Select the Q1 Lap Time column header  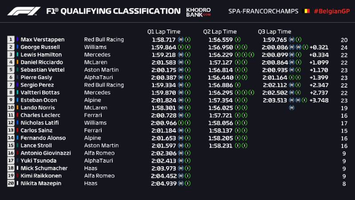coord(164,32)
